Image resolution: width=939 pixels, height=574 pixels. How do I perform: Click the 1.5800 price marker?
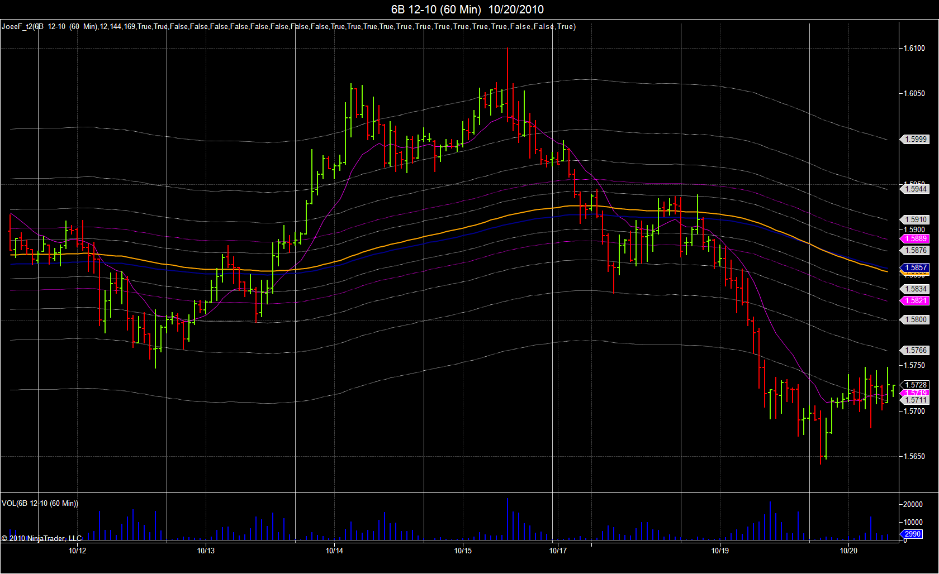tap(915, 319)
